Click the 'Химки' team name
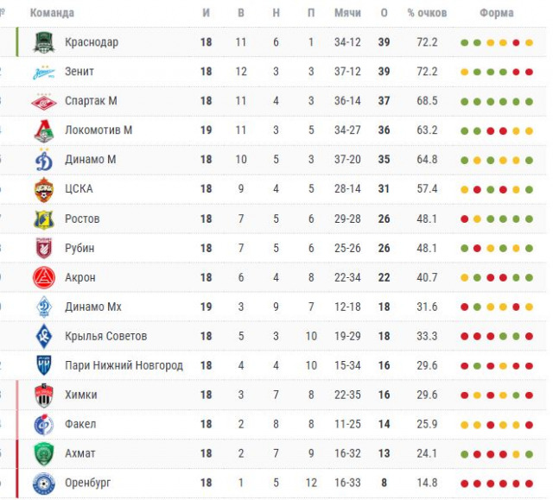Screen dimensions: 553x500 [x=80, y=395]
